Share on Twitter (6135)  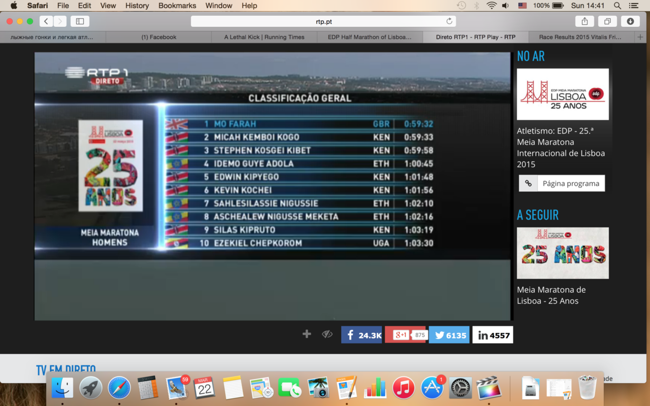pos(449,335)
